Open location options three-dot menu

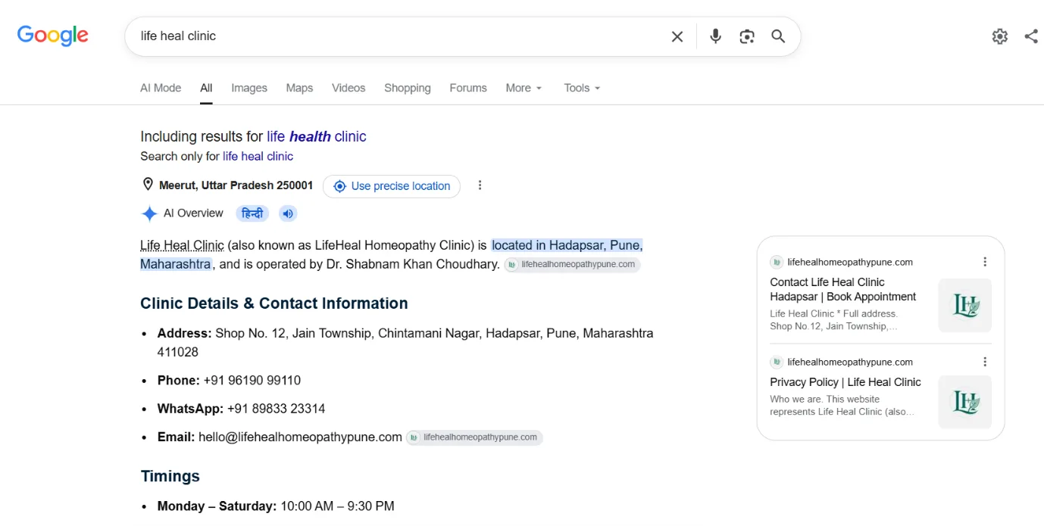point(480,185)
